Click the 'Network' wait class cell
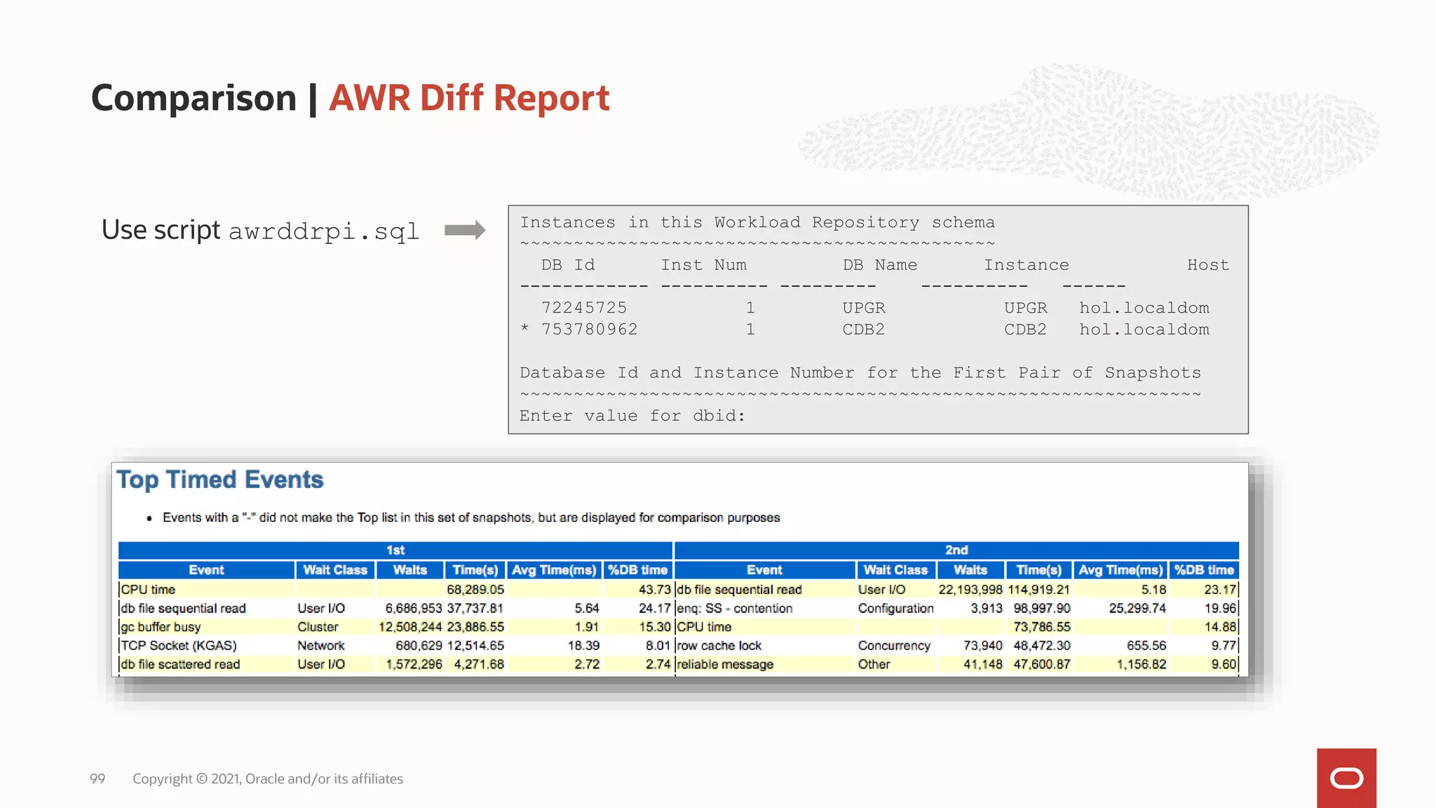1436x808 pixels. tap(321, 645)
